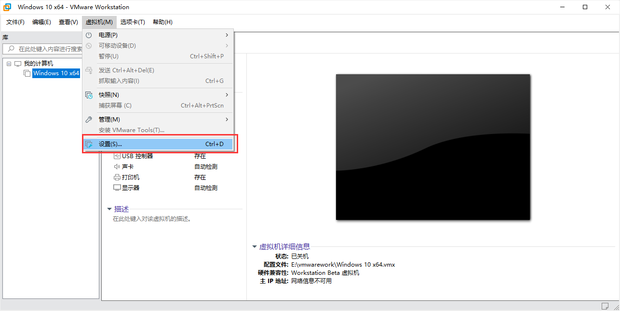The height and width of the screenshot is (311, 620).
Task: Click the VMware logo in the title bar
Action: pyautogui.click(x=8, y=7)
